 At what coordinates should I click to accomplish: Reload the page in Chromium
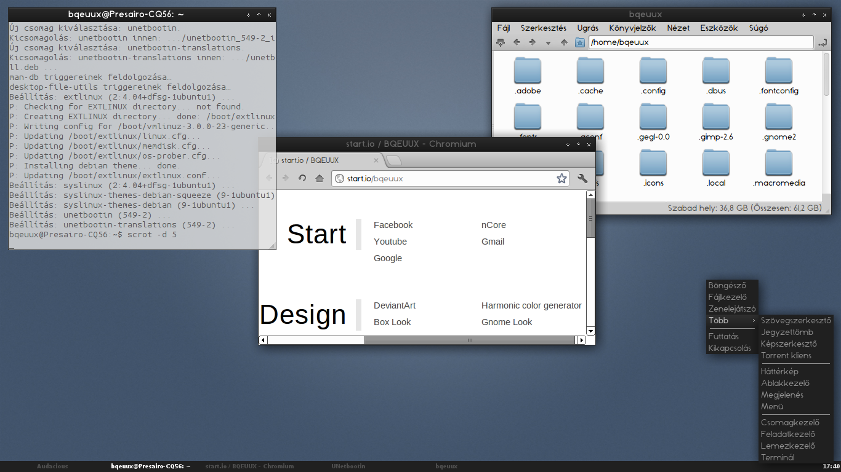302,178
